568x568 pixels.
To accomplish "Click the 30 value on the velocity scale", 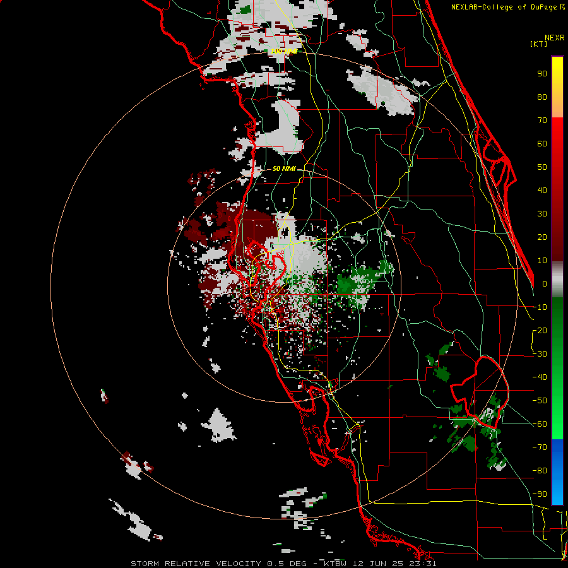I will (x=542, y=214).
